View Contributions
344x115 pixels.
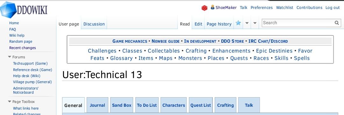(309, 7)
